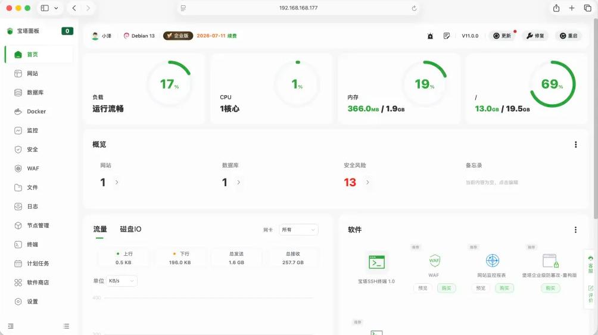Screen dimensions: 598x335
Task: Switch to the 流量 traffic tab
Action: 100,229
